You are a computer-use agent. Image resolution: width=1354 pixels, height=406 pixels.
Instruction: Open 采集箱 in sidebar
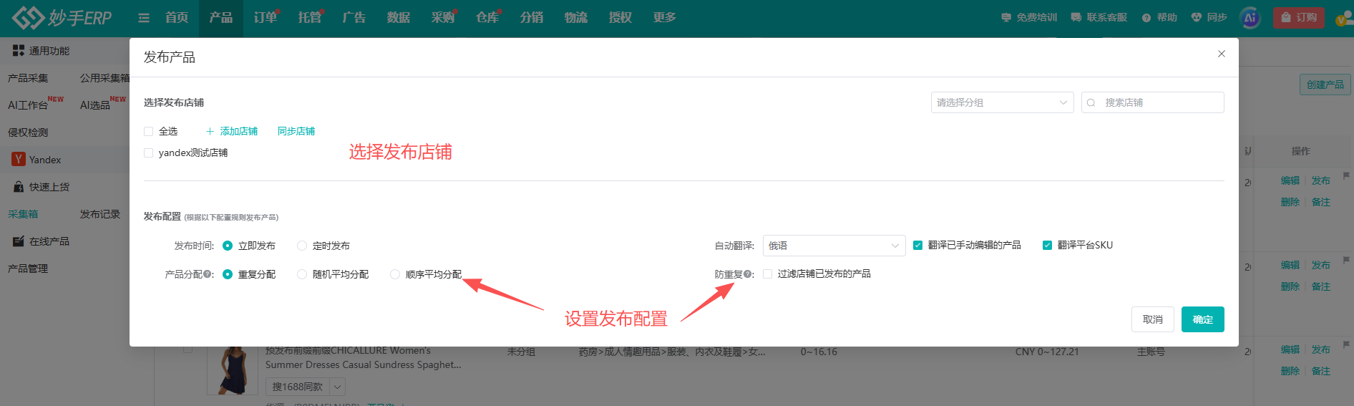point(23,214)
